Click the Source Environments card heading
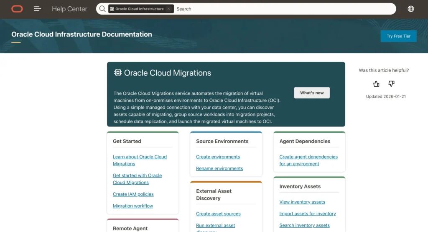 click(x=222, y=141)
